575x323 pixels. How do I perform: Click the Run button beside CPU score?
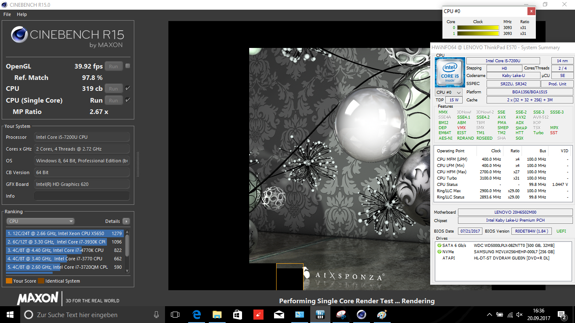click(x=114, y=89)
